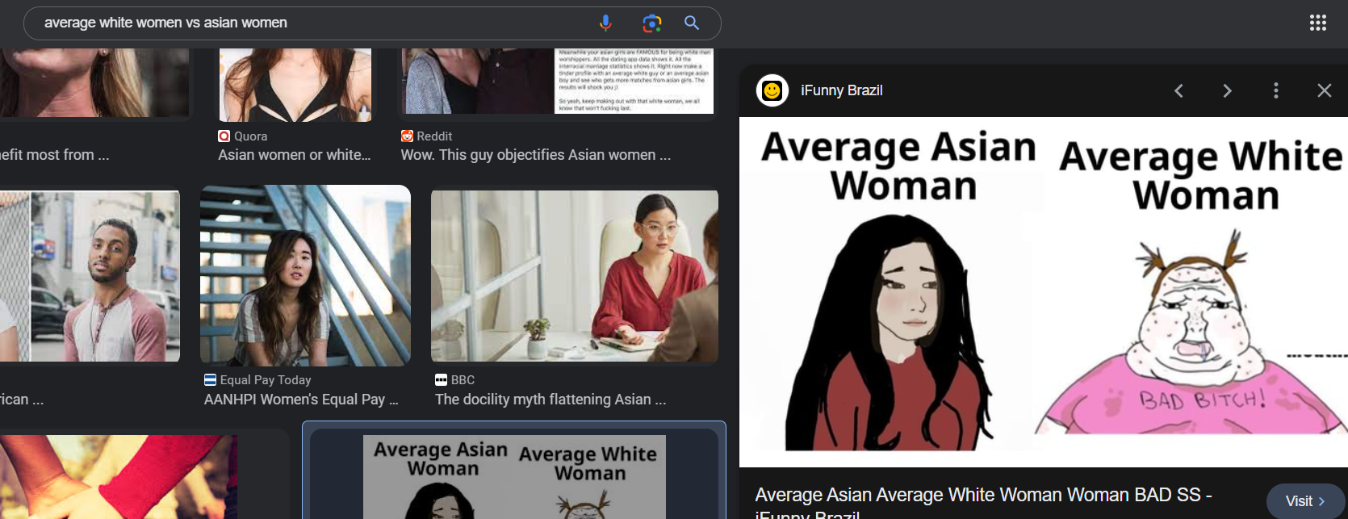
Task: Close the image preview panel
Action: (1325, 90)
